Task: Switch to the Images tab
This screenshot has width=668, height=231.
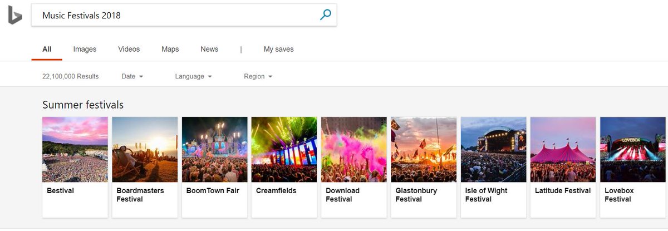Action: click(85, 49)
